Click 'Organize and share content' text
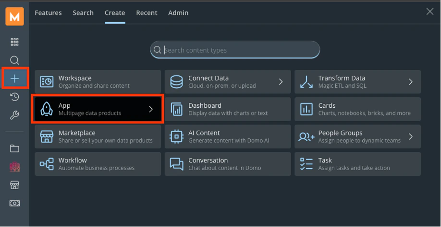 (x=94, y=86)
